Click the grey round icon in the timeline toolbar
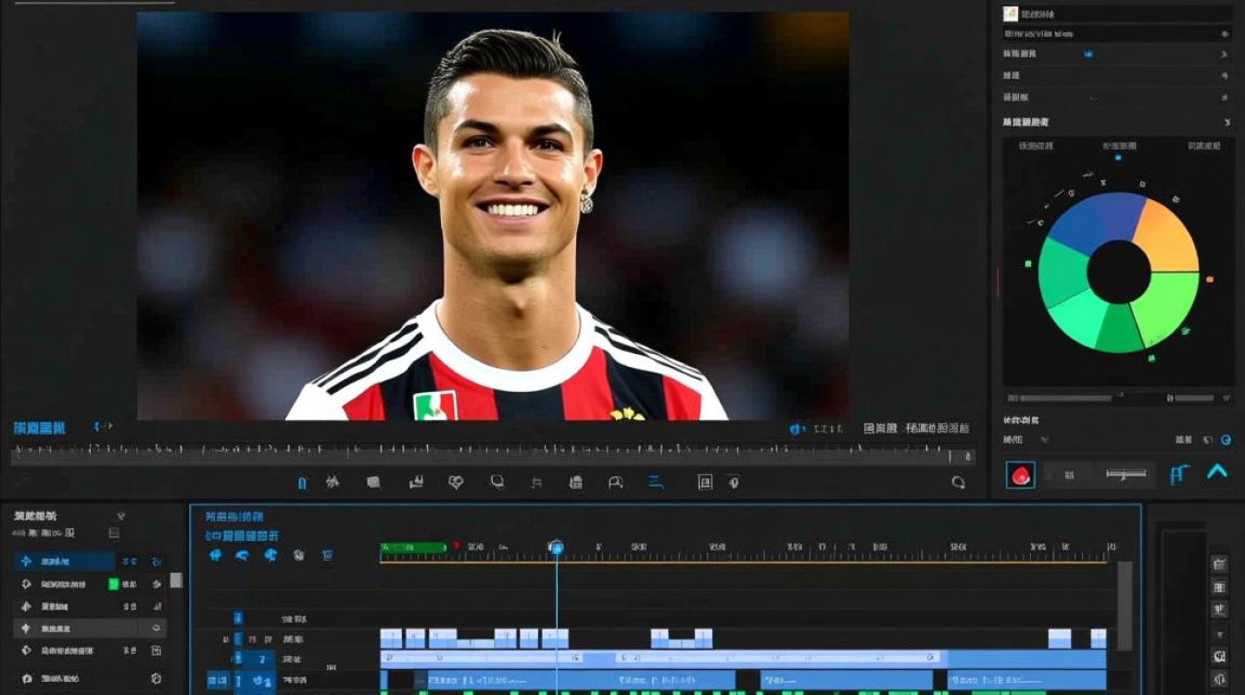 (x=299, y=555)
